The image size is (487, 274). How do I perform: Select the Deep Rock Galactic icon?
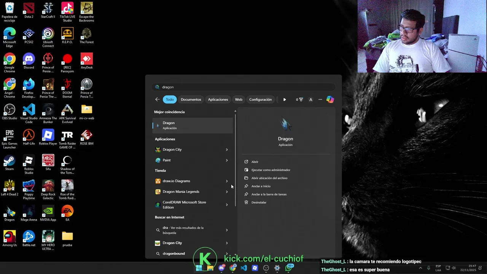[x=48, y=190]
